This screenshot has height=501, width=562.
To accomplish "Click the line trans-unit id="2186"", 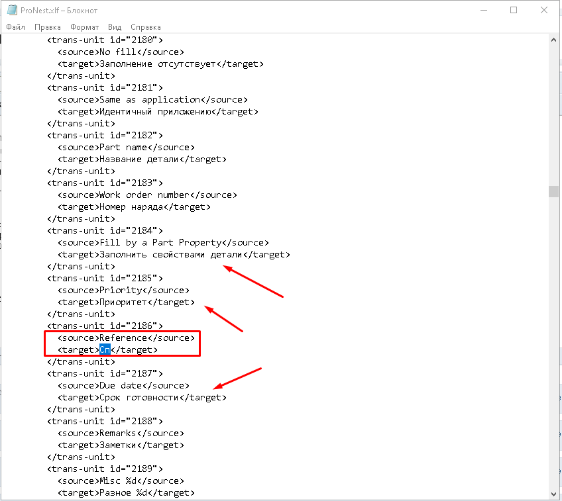I will coord(105,326).
